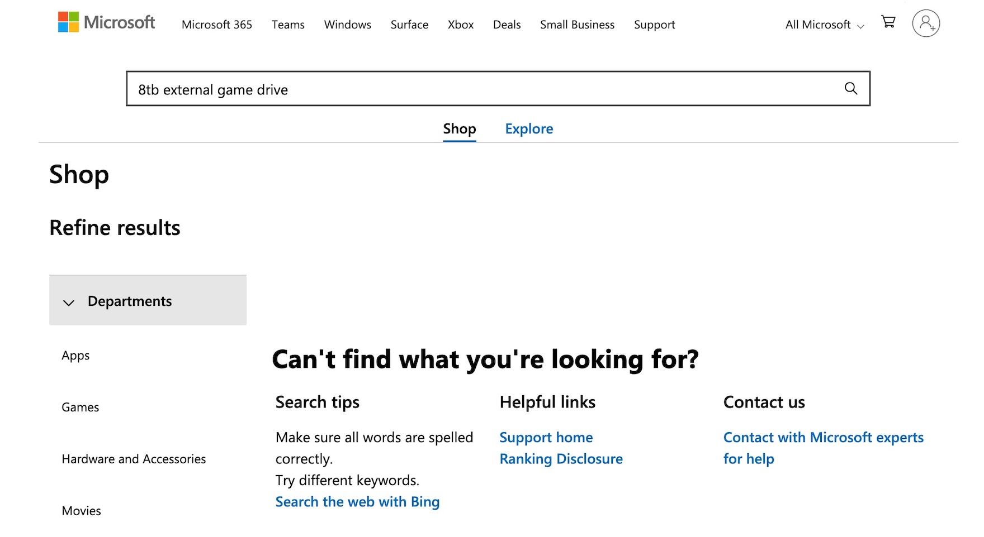This screenshot has height=537, width=984.
Task: Open Contact with Microsoft experts link
Action: coord(823,438)
